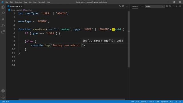Open the Search view in activity bar
Screen dimensions: 183x103
tap(3, 13)
